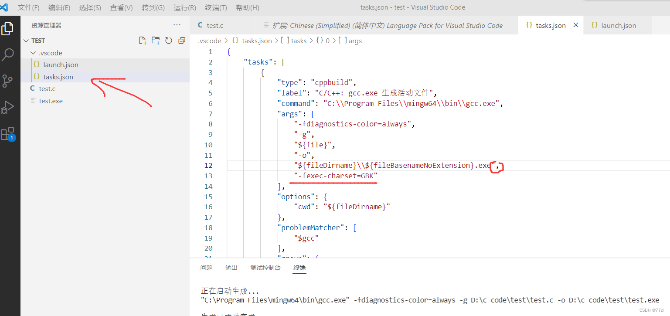Click line number 7 in gutter
The width and height of the screenshot is (670, 316).
[x=211, y=114]
